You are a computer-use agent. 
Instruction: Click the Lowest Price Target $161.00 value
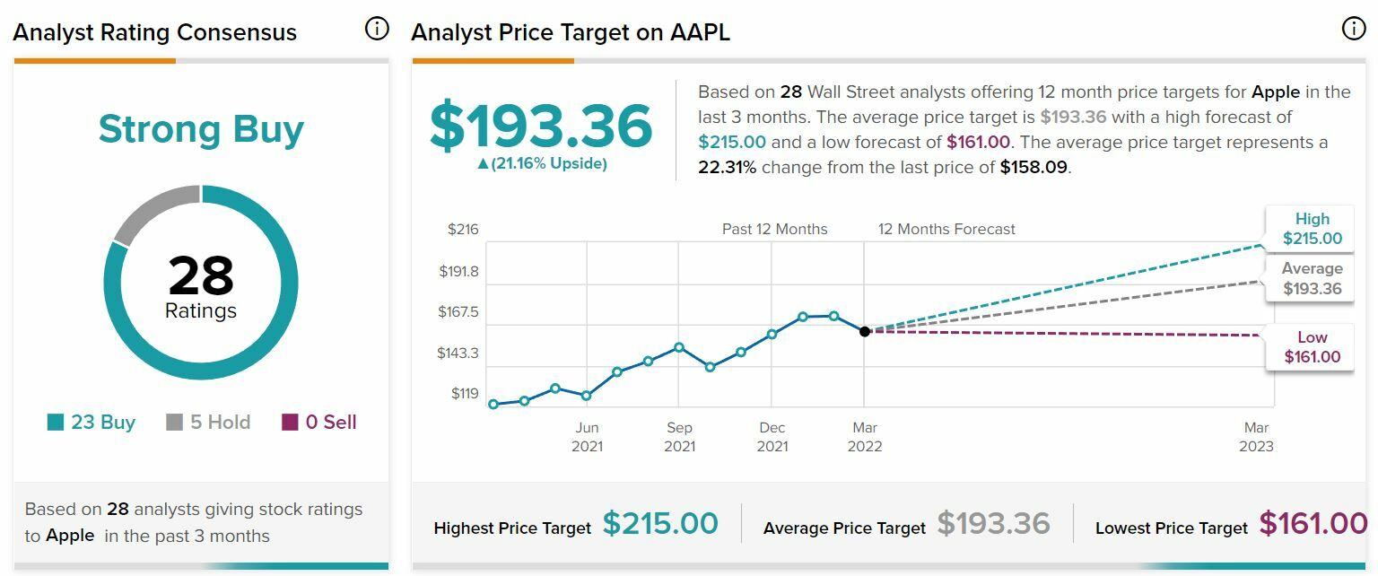1313,524
